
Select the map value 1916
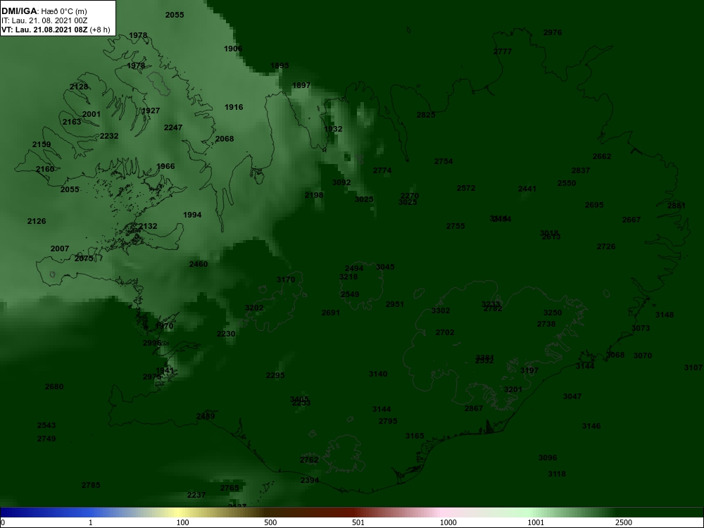tap(234, 107)
